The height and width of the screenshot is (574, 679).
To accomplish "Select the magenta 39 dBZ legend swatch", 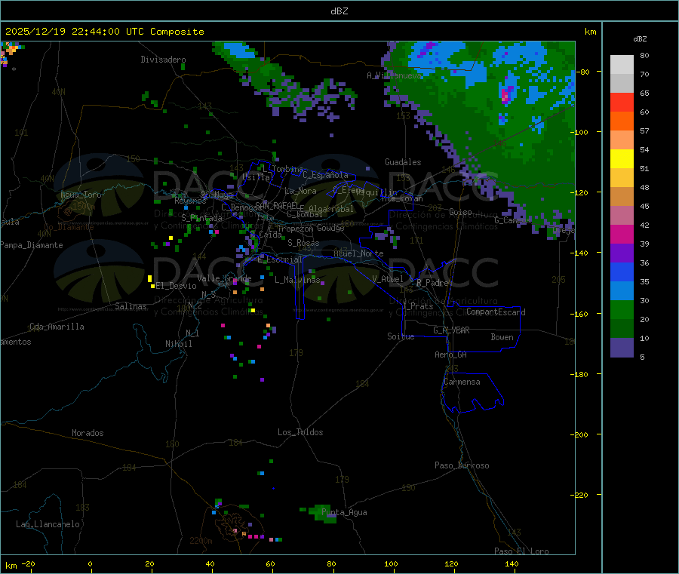I will pos(622,234).
